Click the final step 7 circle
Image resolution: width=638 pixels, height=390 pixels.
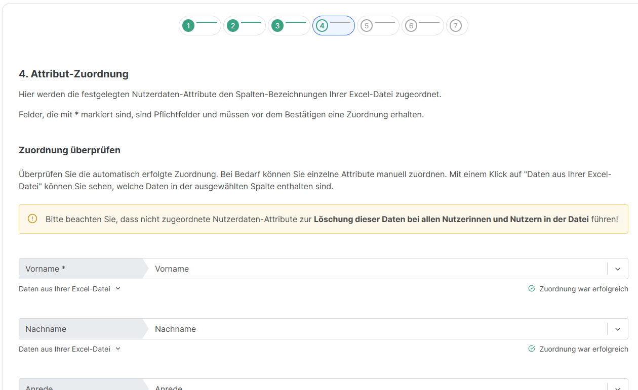456,26
